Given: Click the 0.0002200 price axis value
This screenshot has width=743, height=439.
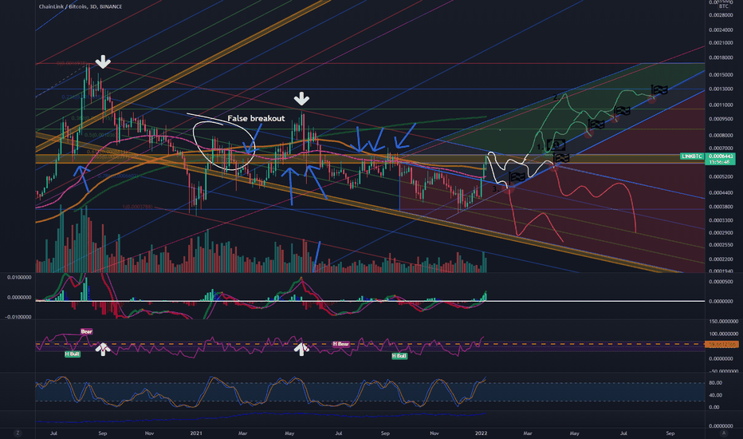Looking at the screenshot, I should click(721, 259).
